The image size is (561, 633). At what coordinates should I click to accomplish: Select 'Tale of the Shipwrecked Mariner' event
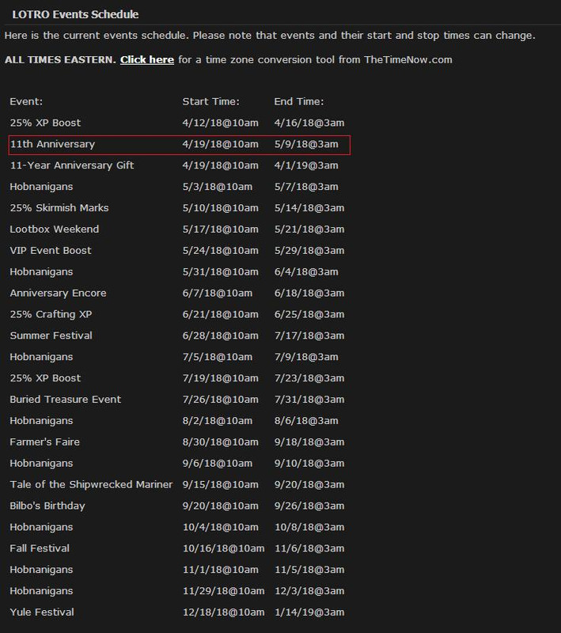click(91, 484)
